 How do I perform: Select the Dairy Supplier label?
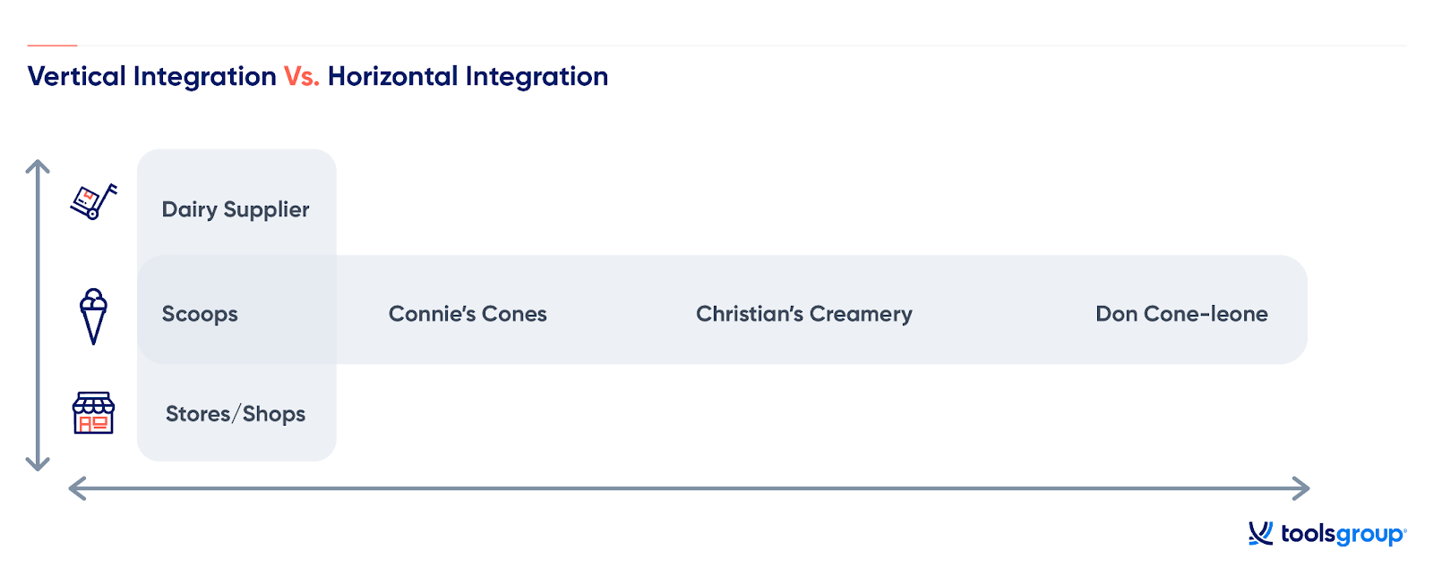pyautogui.click(x=236, y=210)
